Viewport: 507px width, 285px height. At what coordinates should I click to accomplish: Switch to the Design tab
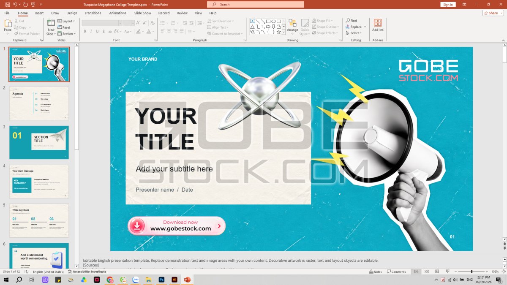pos(72,13)
